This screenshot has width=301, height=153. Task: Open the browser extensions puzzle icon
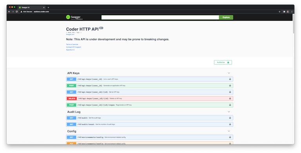(284, 12)
